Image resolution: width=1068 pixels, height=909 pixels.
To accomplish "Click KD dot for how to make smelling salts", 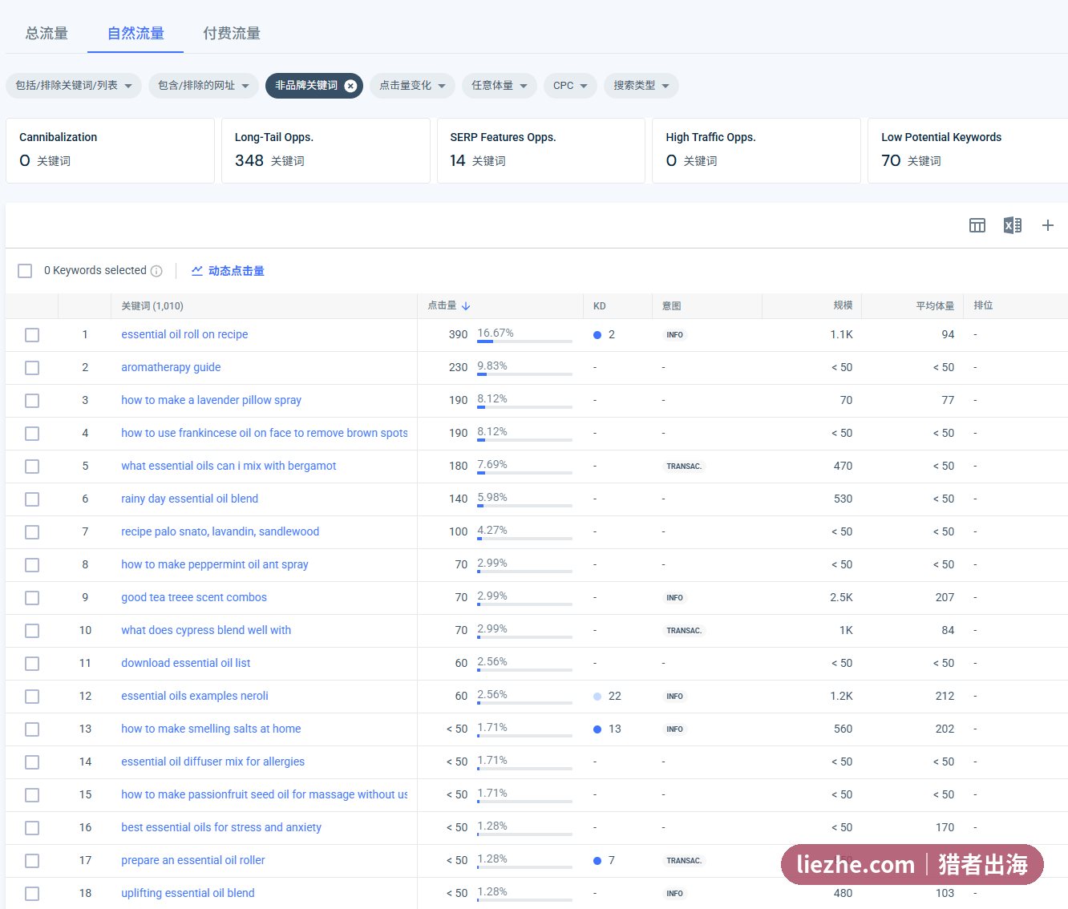I will pos(597,729).
